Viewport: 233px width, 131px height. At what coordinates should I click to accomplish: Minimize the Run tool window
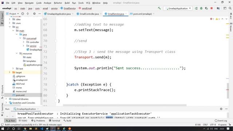[x=226, y=109]
